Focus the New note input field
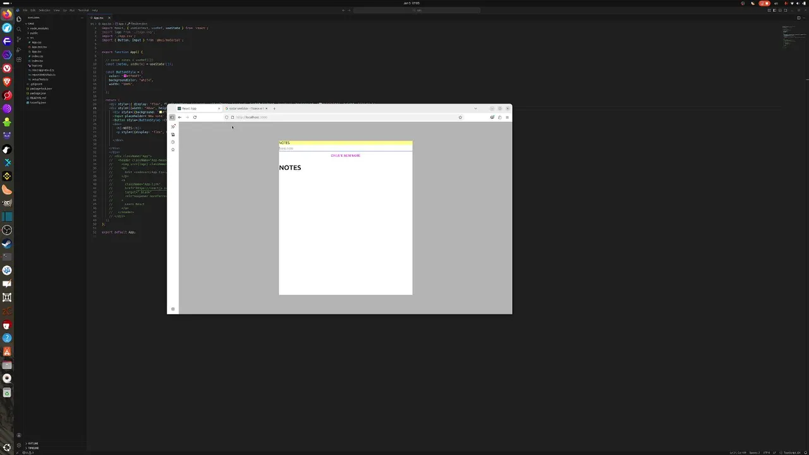The width and height of the screenshot is (809, 455). (x=345, y=149)
